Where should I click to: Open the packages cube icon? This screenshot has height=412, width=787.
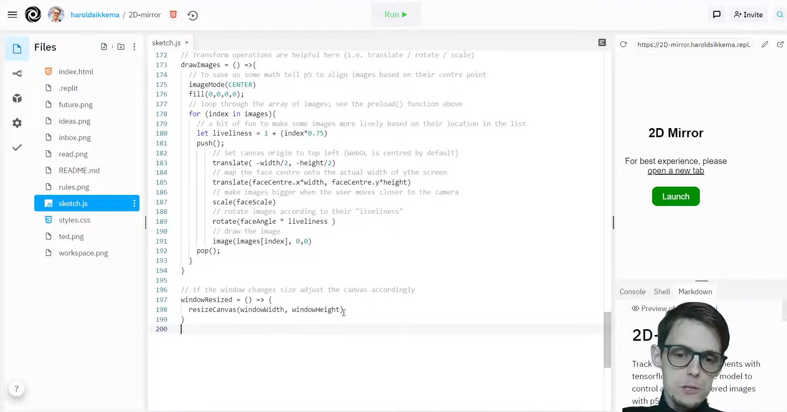17,98
